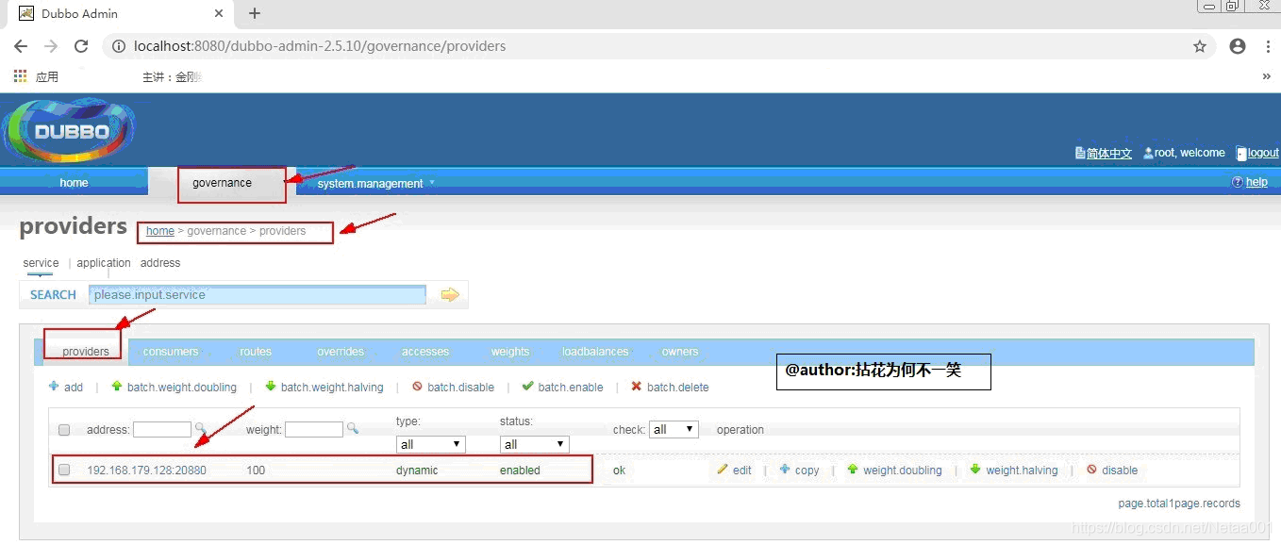Click the Dubbo logo
Viewport: 1281px width, 545px height.
[69, 130]
